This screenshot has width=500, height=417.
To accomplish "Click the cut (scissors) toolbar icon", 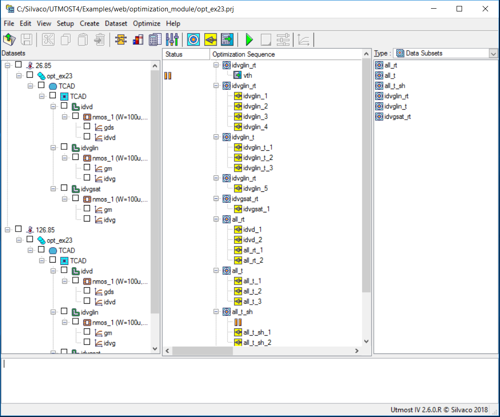I will pos(48,39).
